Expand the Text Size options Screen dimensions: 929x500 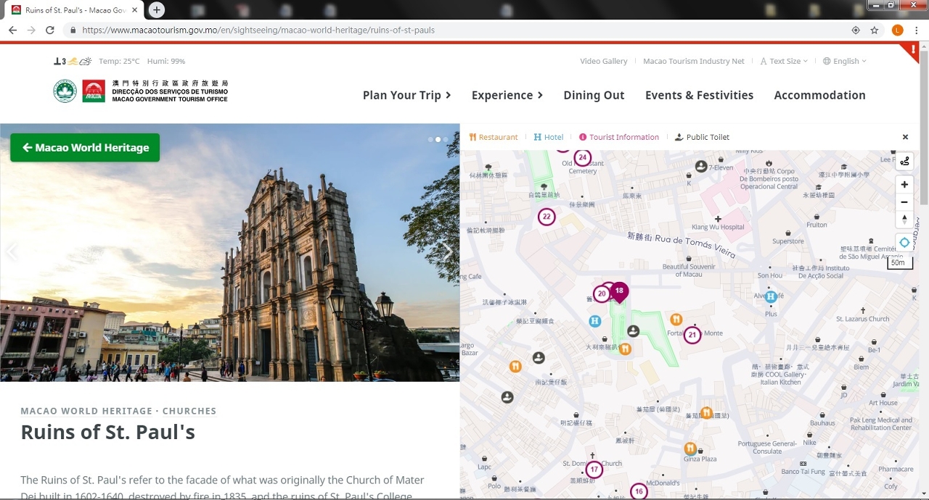(784, 62)
